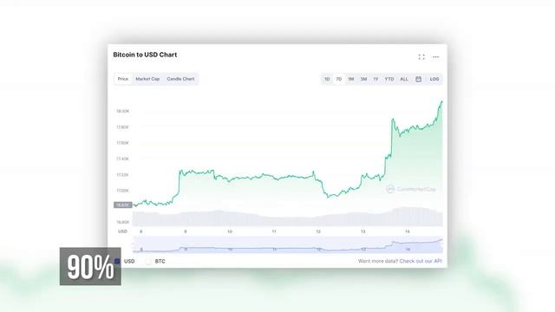Click the price line peak at chart end
Image resolution: width=555 pixels, height=312 pixels.
coord(441,102)
